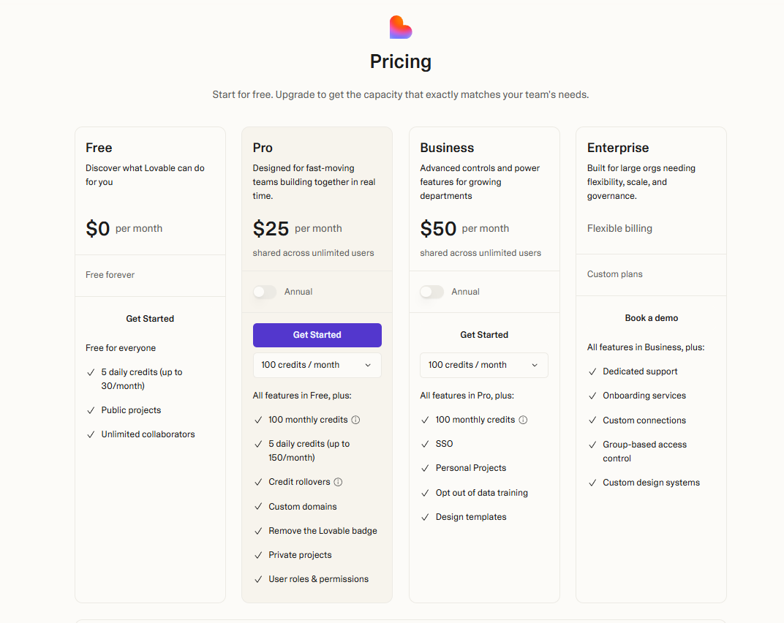Screen dimensions: 784x623
Task: Click the Custom plans label in Enterprise card
Action: [614, 274]
